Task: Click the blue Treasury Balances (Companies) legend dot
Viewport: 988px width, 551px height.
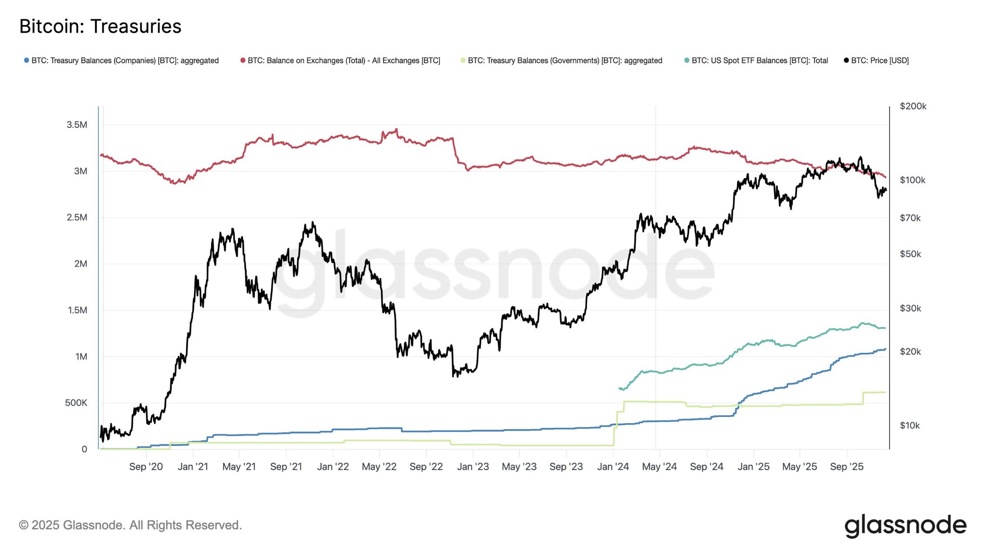Action: (27, 60)
